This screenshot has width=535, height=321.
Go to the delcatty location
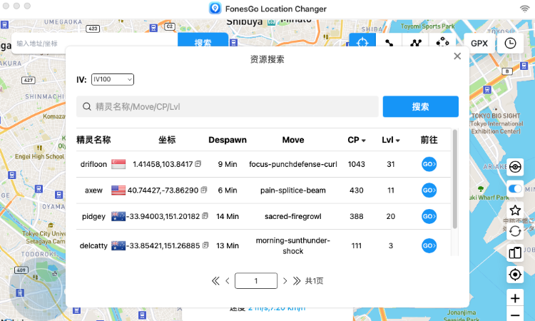tap(429, 245)
